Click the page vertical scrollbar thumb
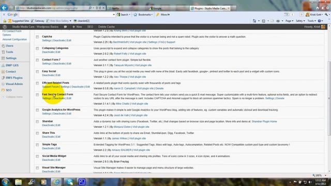Viewport: 331px width, 186px height. [x=329, y=99]
